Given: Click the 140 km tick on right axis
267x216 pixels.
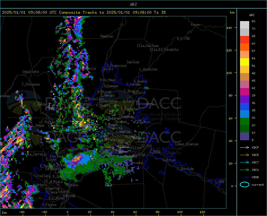Looking at the screenshot, I should coord(229,28).
